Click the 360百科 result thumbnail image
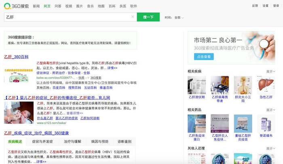 point(19,76)
